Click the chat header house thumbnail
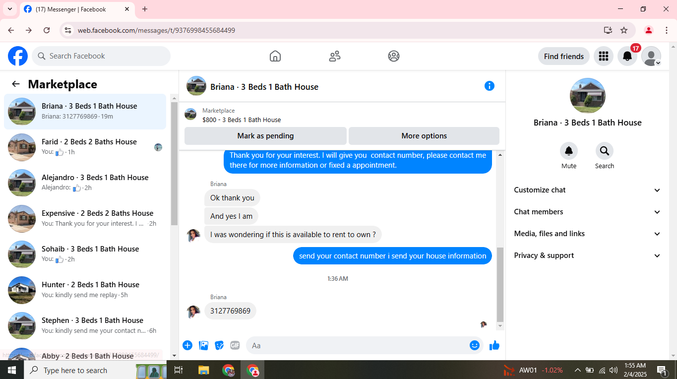The image size is (677, 379). [x=196, y=86]
